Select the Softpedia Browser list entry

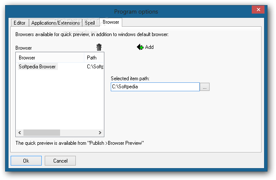tap(37, 67)
